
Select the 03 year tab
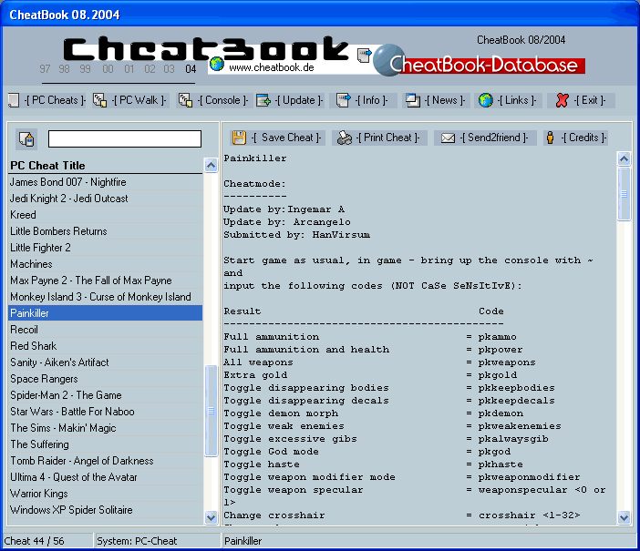(170, 69)
